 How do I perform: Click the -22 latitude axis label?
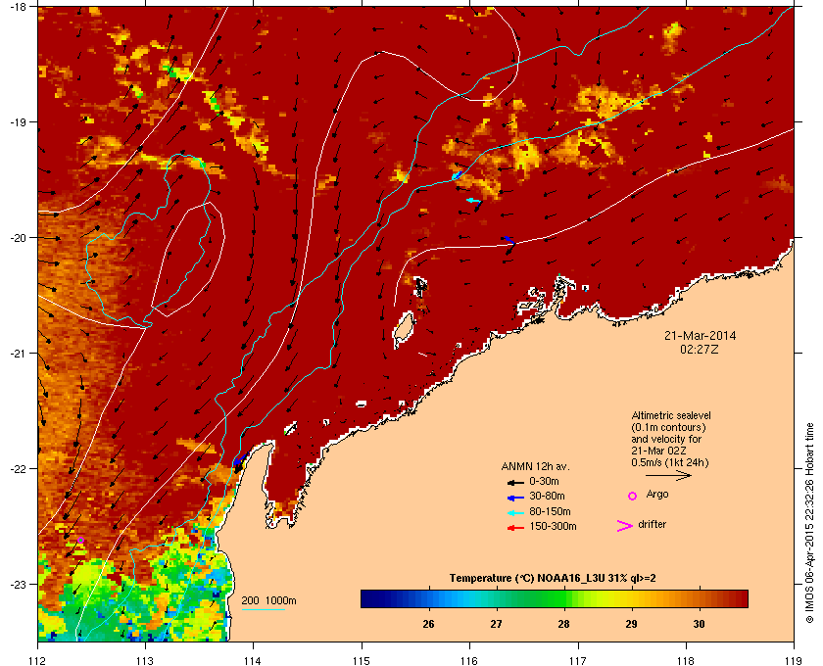coord(18,468)
